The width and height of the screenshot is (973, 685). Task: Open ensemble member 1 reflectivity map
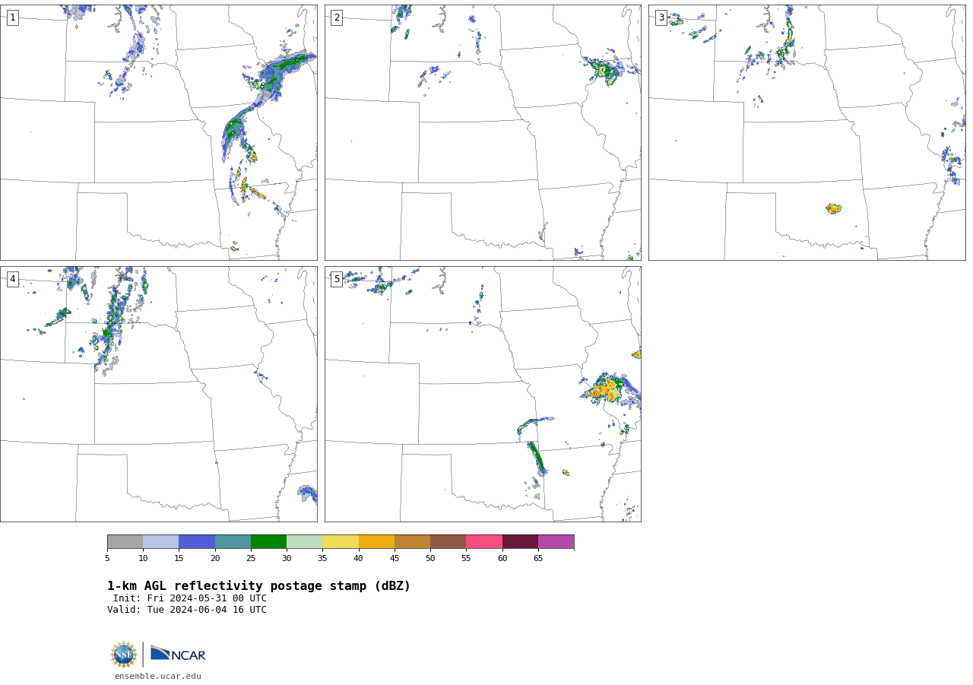159,133
